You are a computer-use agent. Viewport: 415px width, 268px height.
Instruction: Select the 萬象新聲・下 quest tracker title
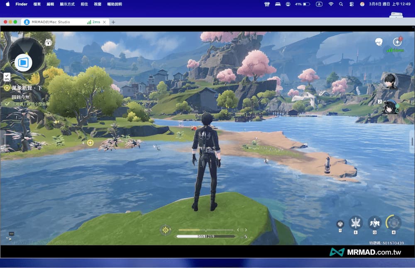click(x=27, y=88)
